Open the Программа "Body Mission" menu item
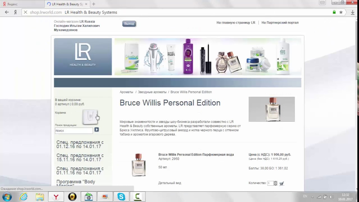Screen dimensions: 359x202 pyautogui.click(x=76, y=183)
